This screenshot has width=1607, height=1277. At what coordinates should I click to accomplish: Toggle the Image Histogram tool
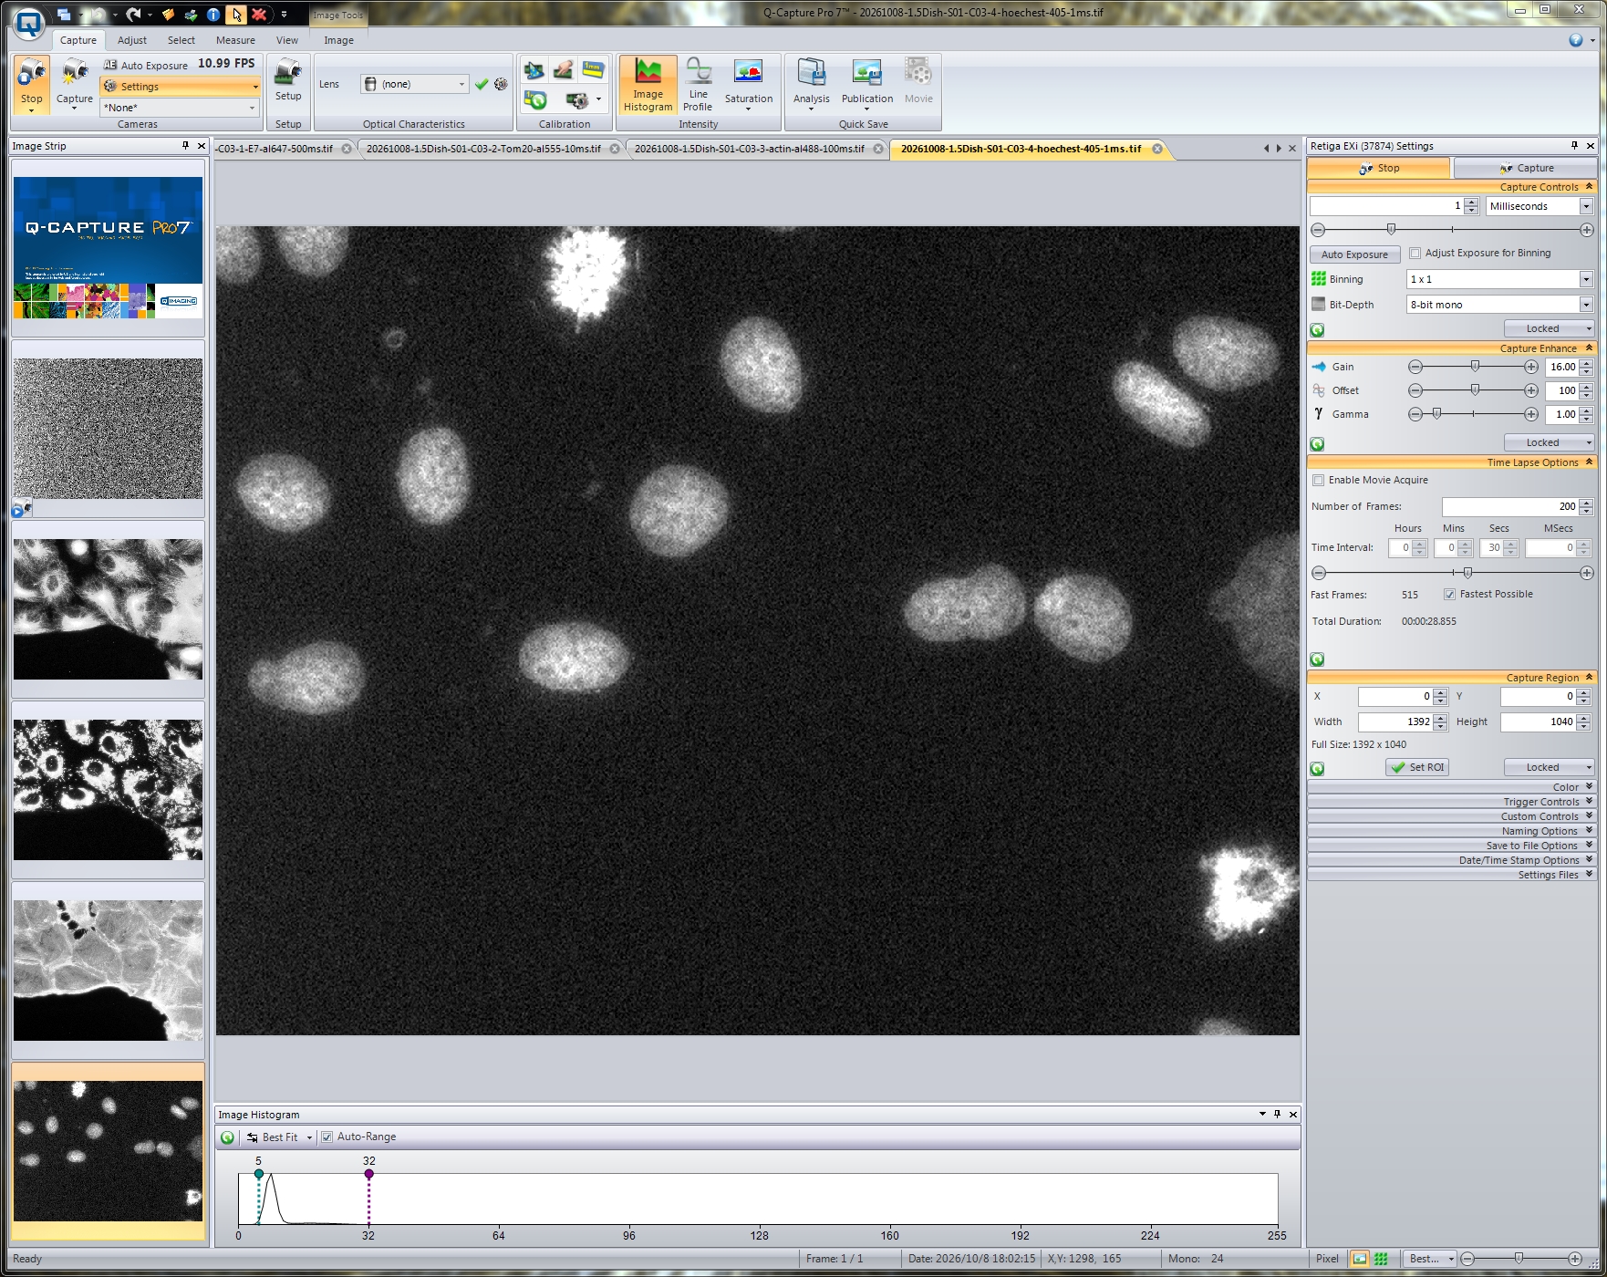648,86
